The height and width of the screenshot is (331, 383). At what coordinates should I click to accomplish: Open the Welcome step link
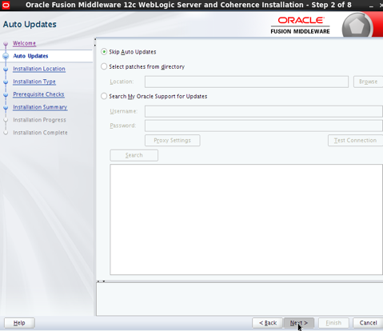(x=24, y=43)
